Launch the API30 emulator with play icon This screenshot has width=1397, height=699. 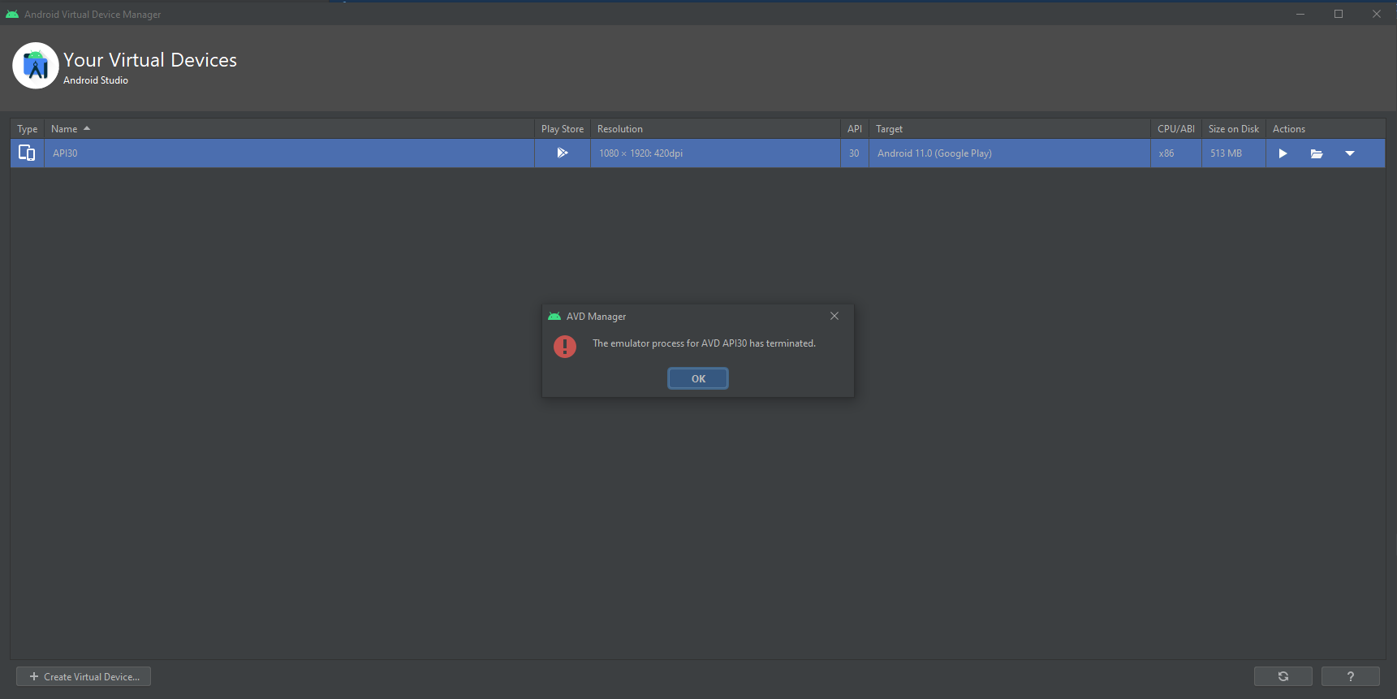click(x=1283, y=153)
